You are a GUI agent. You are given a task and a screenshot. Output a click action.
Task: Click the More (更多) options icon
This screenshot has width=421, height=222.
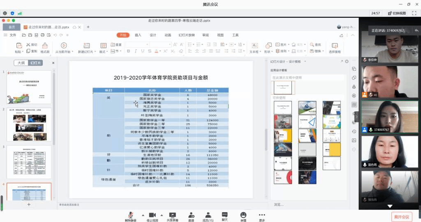(x=262, y=217)
